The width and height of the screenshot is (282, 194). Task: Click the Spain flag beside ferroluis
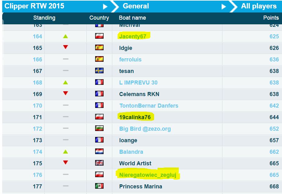point(99,59)
